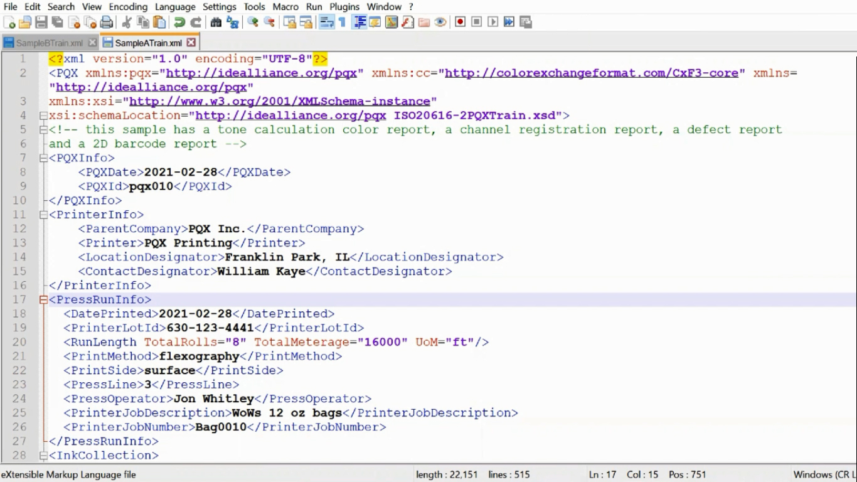Click the Save recorded macro icon
857x482 pixels.
(526, 22)
